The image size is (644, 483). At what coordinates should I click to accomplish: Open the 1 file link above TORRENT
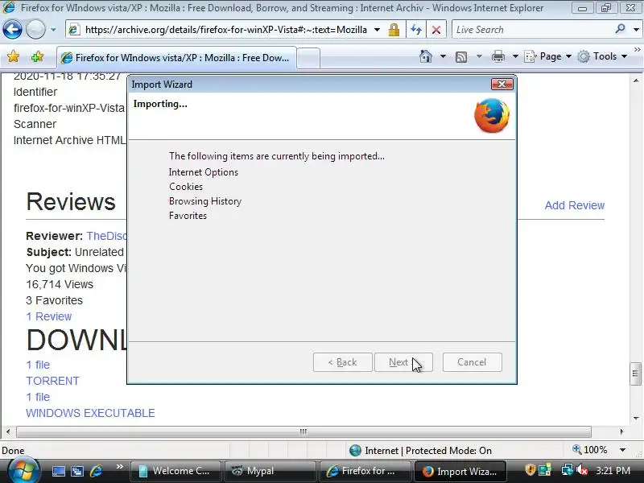pos(38,365)
